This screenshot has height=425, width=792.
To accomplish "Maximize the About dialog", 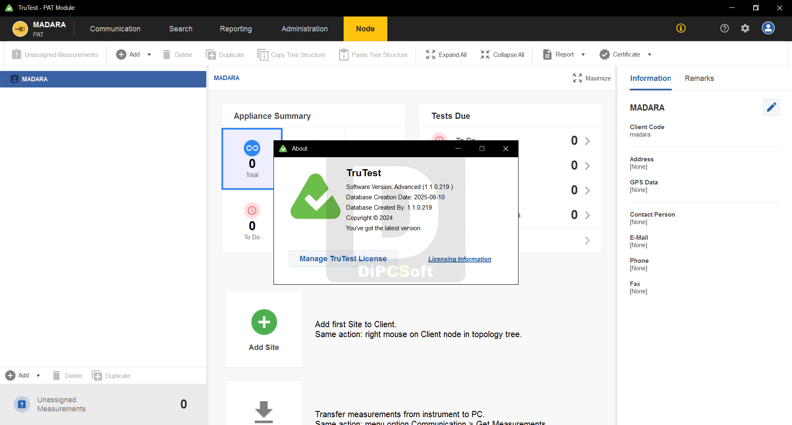I will pos(482,149).
